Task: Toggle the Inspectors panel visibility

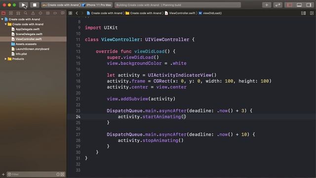Action: (309, 5)
